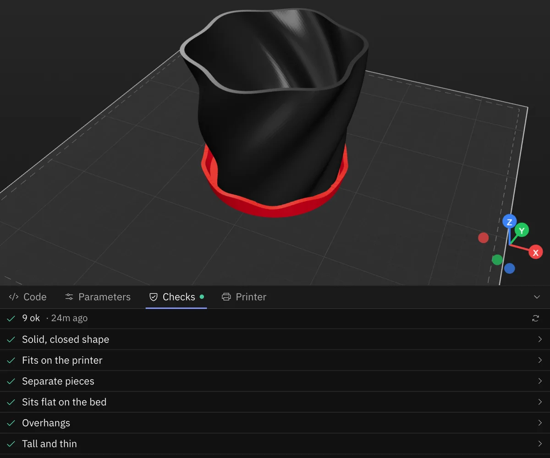The image size is (550, 458).
Task: Click the dark blue negative Z gizmo dot
Action: pyautogui.click(x=510, y=268)
